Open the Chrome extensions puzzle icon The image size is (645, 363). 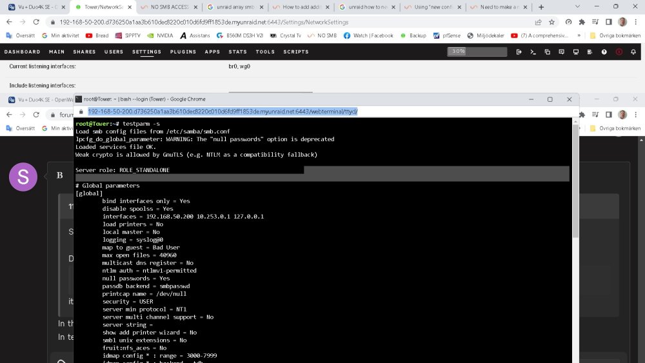click(582, 22)
